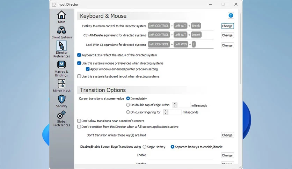Screen dimensions: 292x169
Task: Click the Break key in return hotkey
Action: [196, 26]
